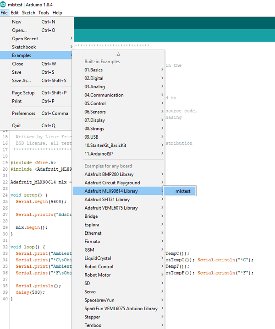The image size is (275, 329).
Task: Open Adafruit BMP280 Library examples
Action: (119, 174)
